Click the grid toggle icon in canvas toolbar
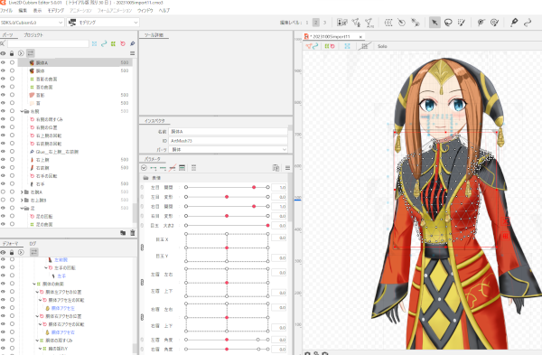 point(364,46)
